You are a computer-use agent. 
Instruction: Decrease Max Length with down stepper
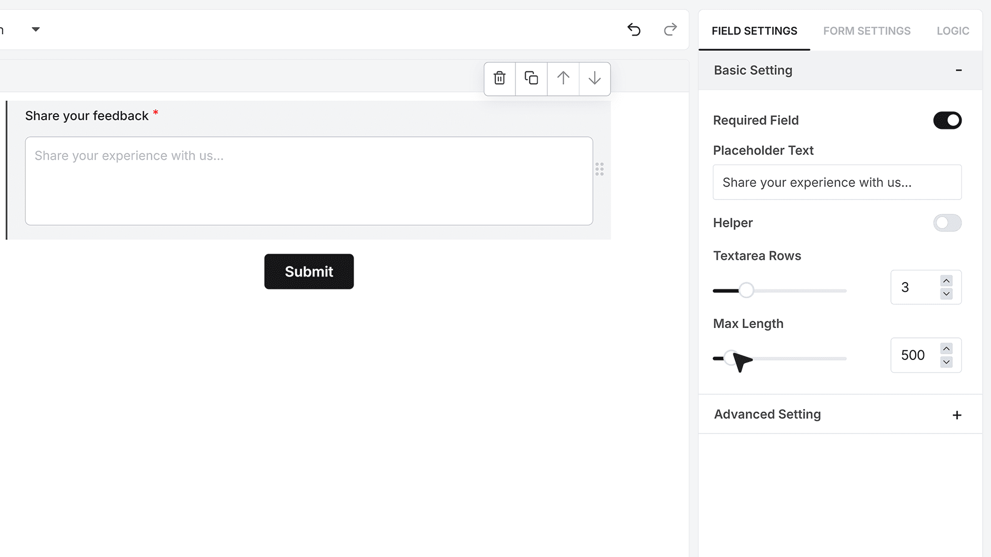click(946, 362)
